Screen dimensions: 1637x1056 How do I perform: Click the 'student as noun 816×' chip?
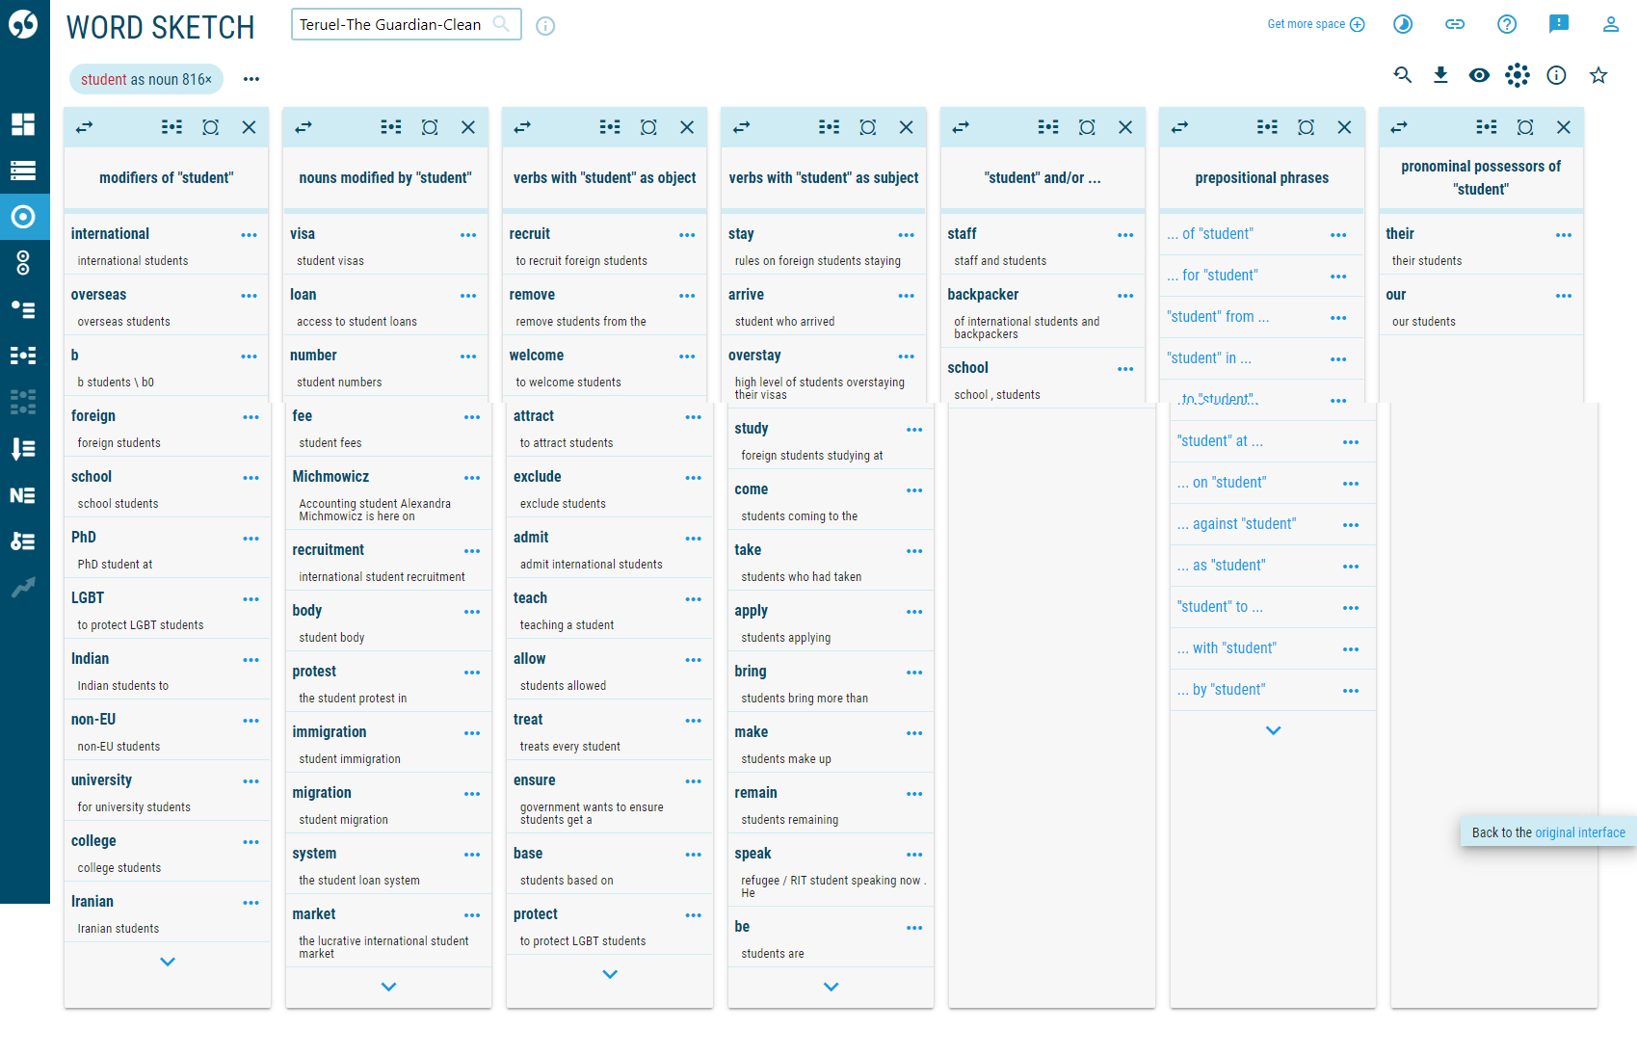coord(146,79)
